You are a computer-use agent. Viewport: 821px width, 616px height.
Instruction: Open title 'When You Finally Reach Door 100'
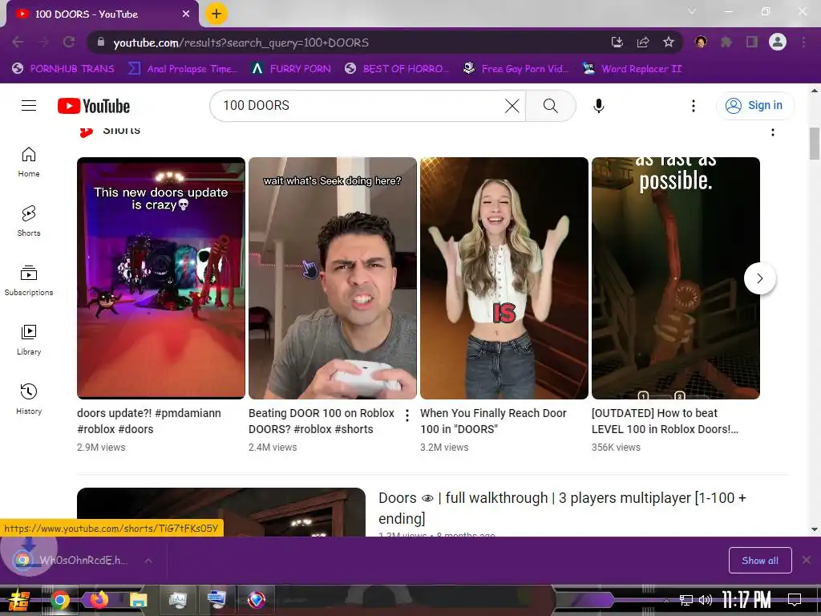[x=493, y=421]
